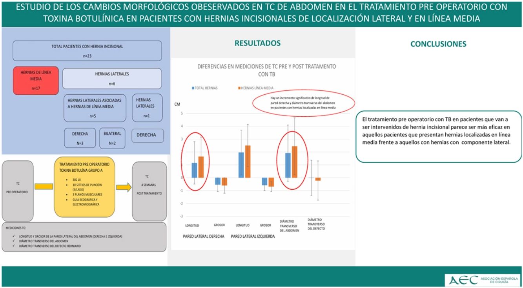
Task: Click the Hernias Laterales n=1 box
Action: pos(146,108)
